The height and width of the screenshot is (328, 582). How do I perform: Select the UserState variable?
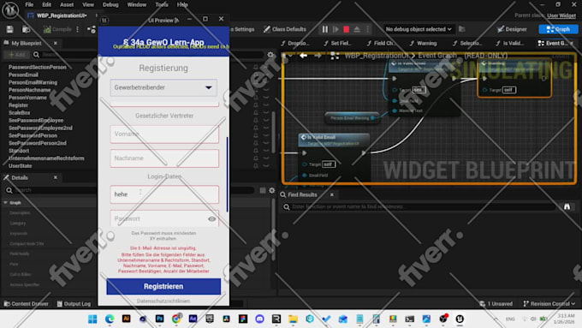point(20,166)
